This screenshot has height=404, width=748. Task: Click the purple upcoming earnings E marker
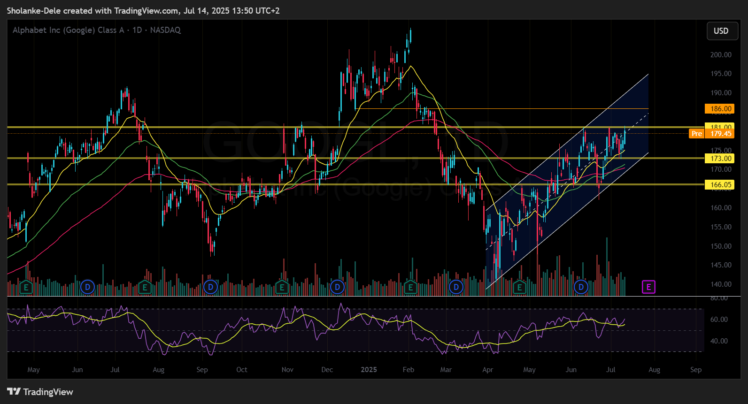click(648, 287)
